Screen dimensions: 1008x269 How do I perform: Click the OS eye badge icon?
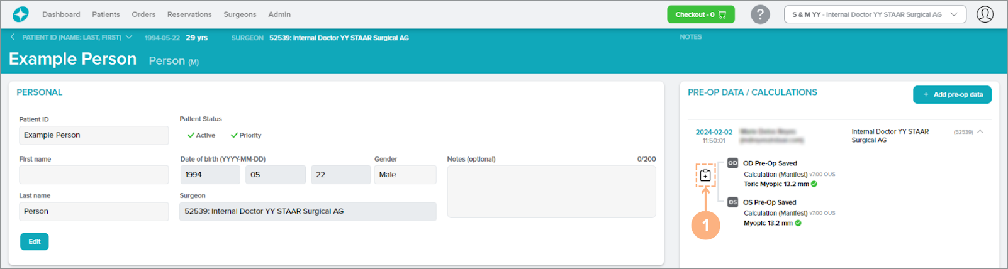click(x=732, y=202)
